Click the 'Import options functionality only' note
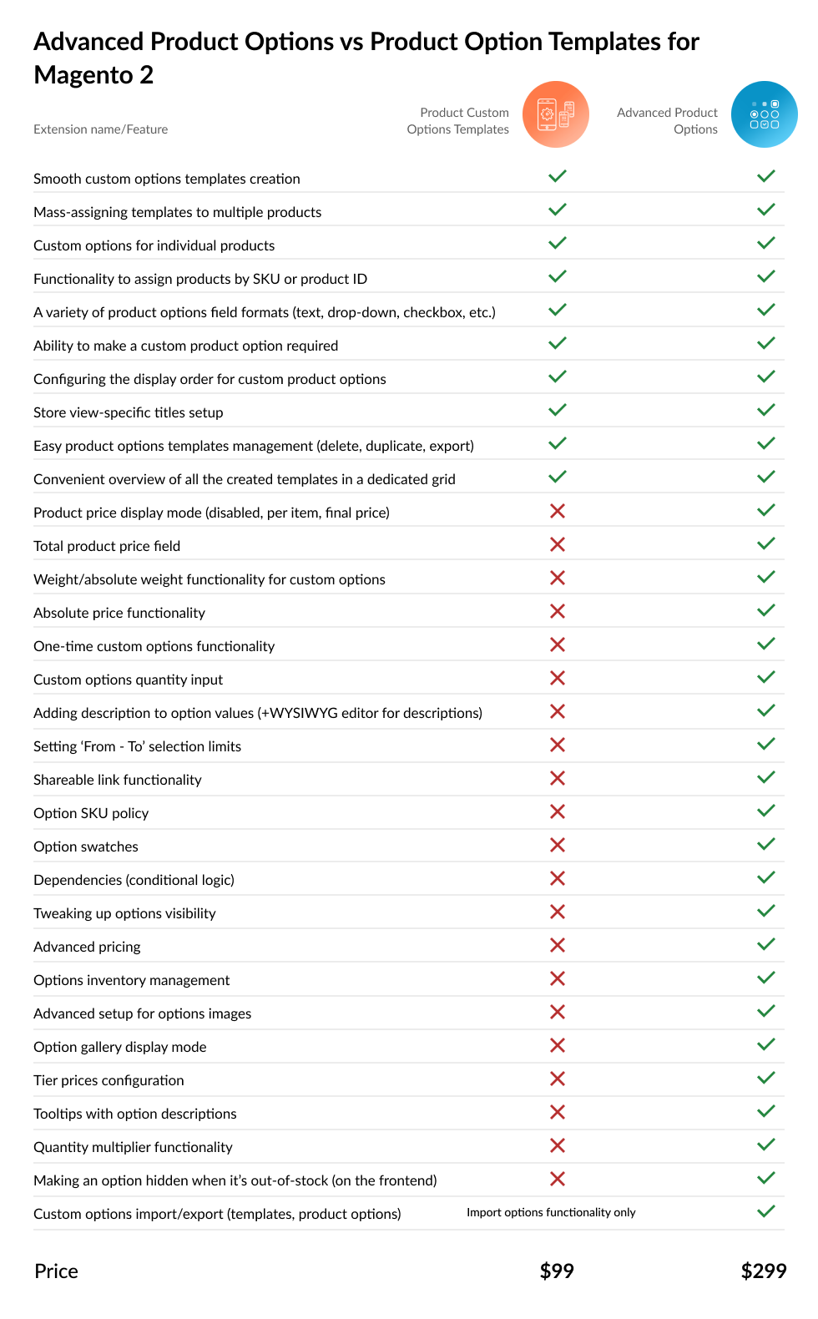 click(551, 1212)
